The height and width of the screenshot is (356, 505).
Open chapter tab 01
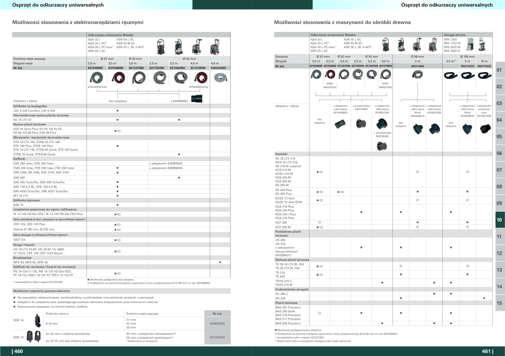(500, 70)
